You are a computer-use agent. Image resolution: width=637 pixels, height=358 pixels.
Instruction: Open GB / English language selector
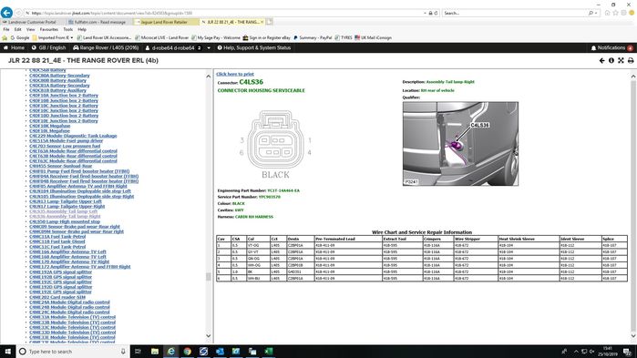pyautogui.click(x=48, y=48)
